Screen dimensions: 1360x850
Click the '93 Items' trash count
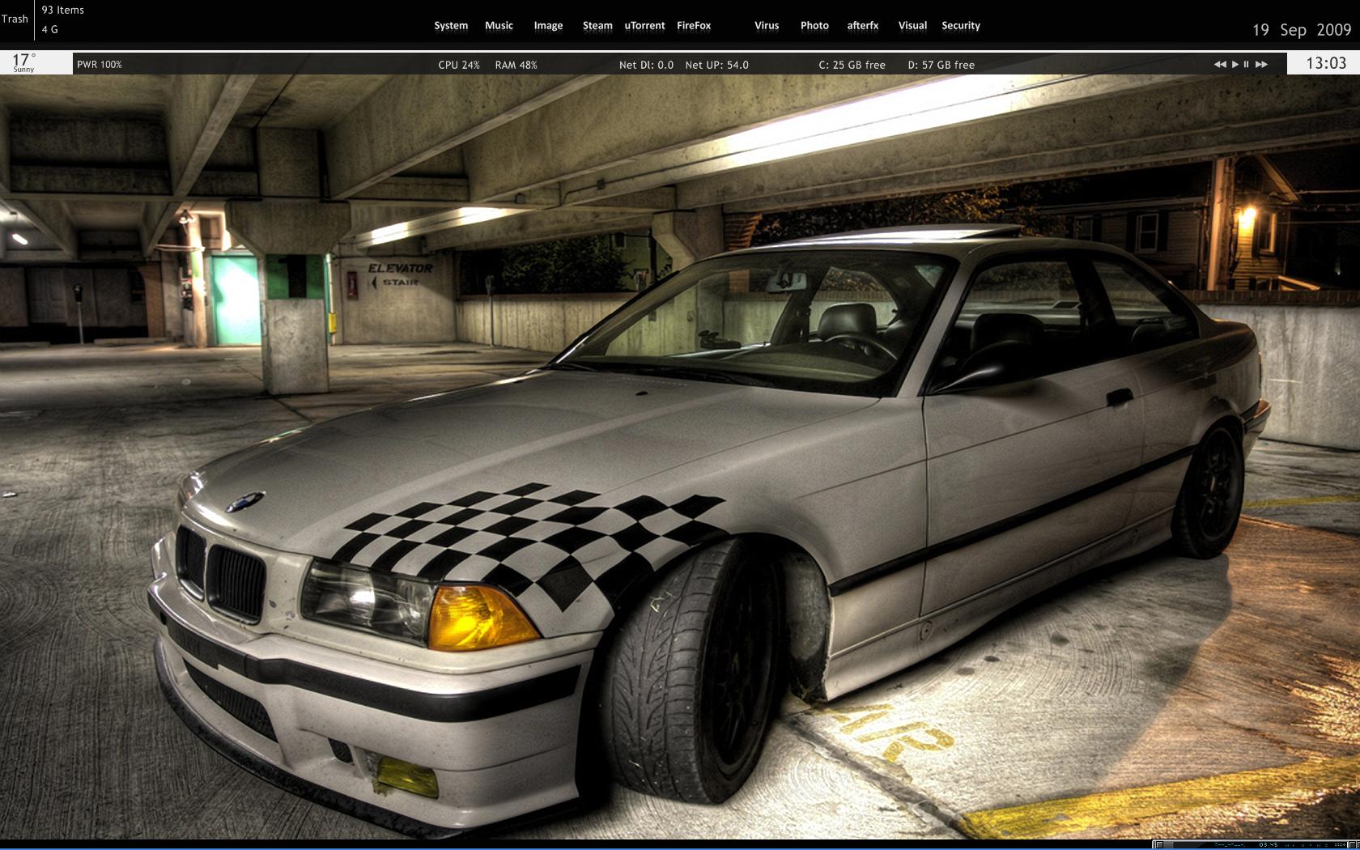(x=63, y=11)
